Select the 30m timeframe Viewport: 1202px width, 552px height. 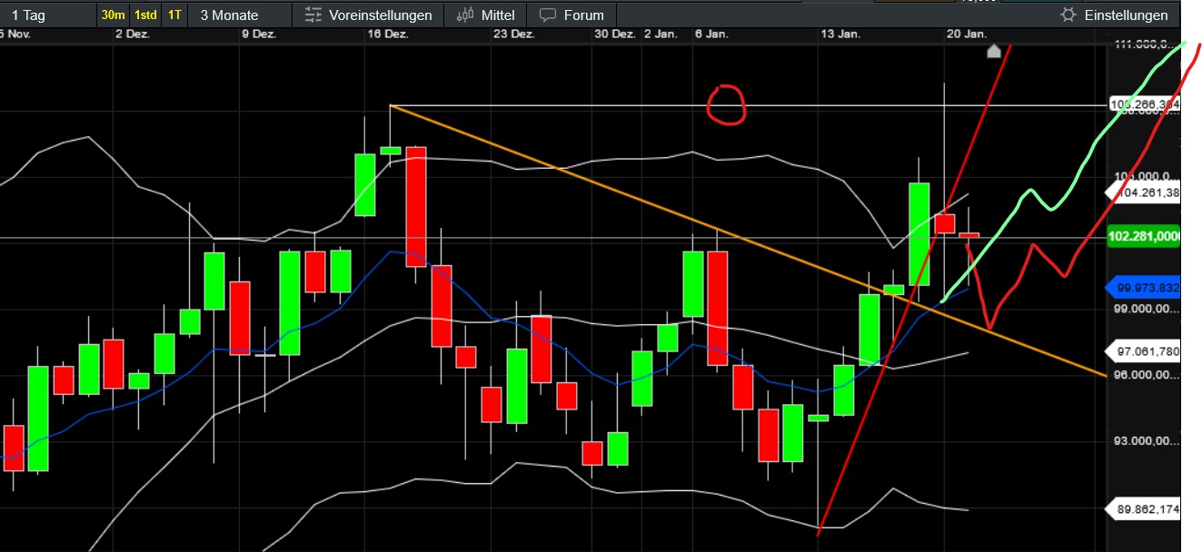tap(114, 15)
